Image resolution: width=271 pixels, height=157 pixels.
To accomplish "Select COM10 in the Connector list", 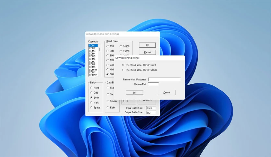I will click(93, 70).
